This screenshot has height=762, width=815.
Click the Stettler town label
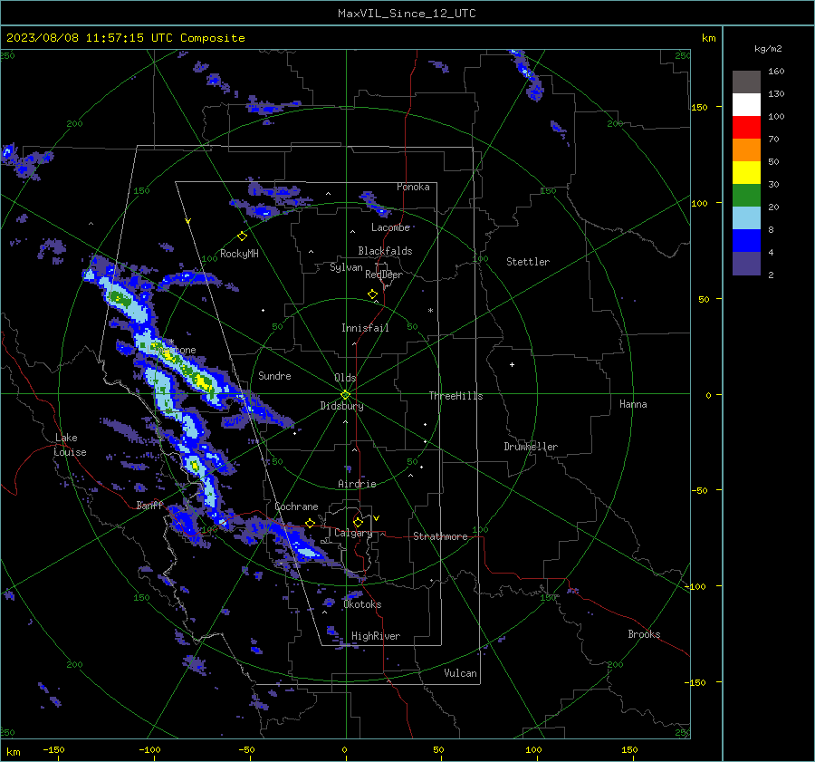tap(528, 262)
